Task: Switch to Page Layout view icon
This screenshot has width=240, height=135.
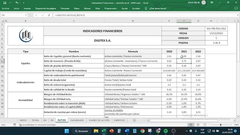Action: click(x=198, y=125)
